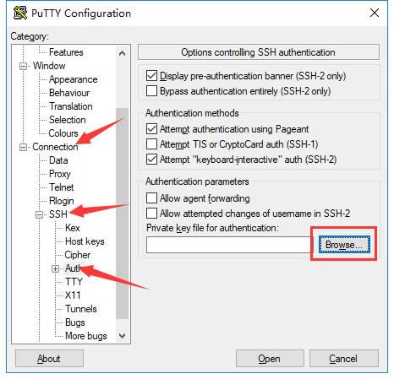Collapse the Connection tree node
Image resolution: width=394 pixels, height=379 pixels.
tap(23, 147)
